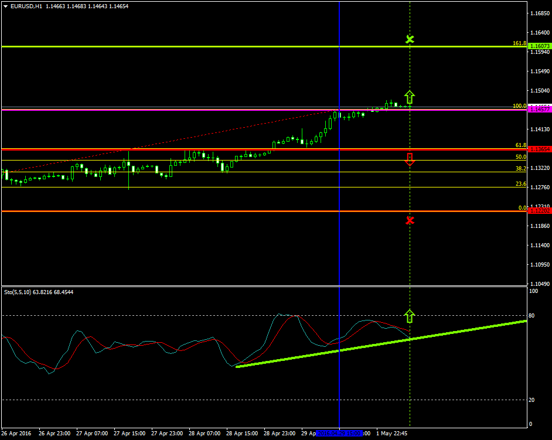Image resolution: width=552 pixels, height=440 pixels.
Task: Click the blue highlighted date on time axis
Action: [x=339, y=434]
